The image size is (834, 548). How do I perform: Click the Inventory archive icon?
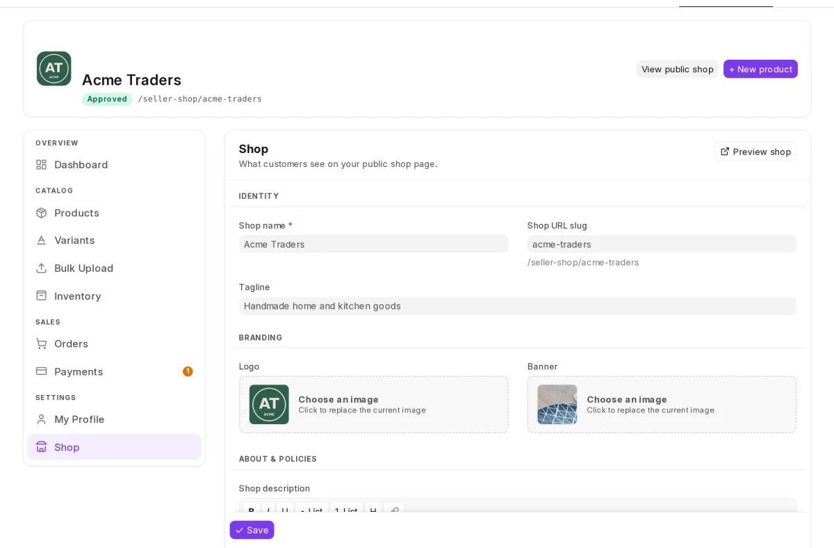pyautogui.click(x=42, y=296)
